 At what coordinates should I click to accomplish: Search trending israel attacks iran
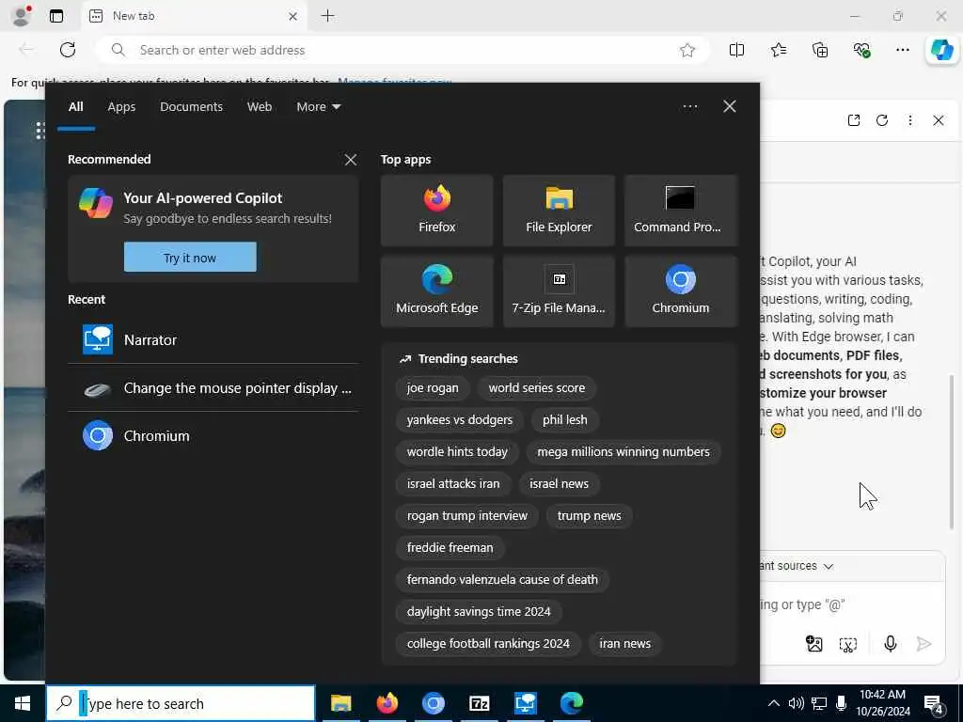[453, 484]
